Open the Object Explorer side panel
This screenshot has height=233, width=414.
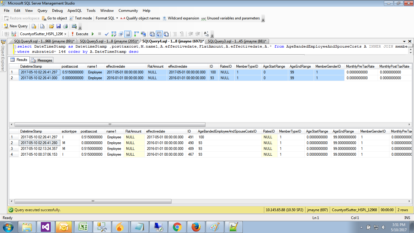3,56
